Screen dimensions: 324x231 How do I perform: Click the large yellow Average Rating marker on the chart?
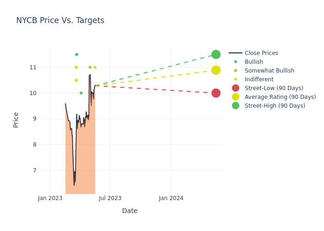[216, 70]
